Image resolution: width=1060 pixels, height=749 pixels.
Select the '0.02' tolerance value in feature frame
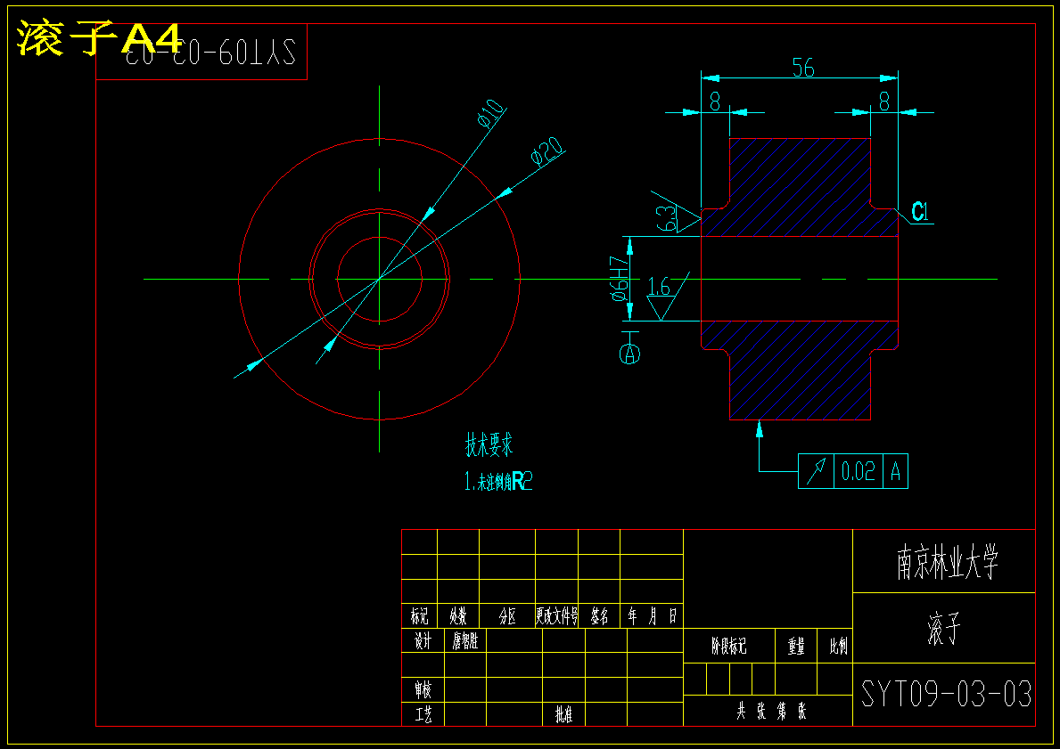coord(859,471)
